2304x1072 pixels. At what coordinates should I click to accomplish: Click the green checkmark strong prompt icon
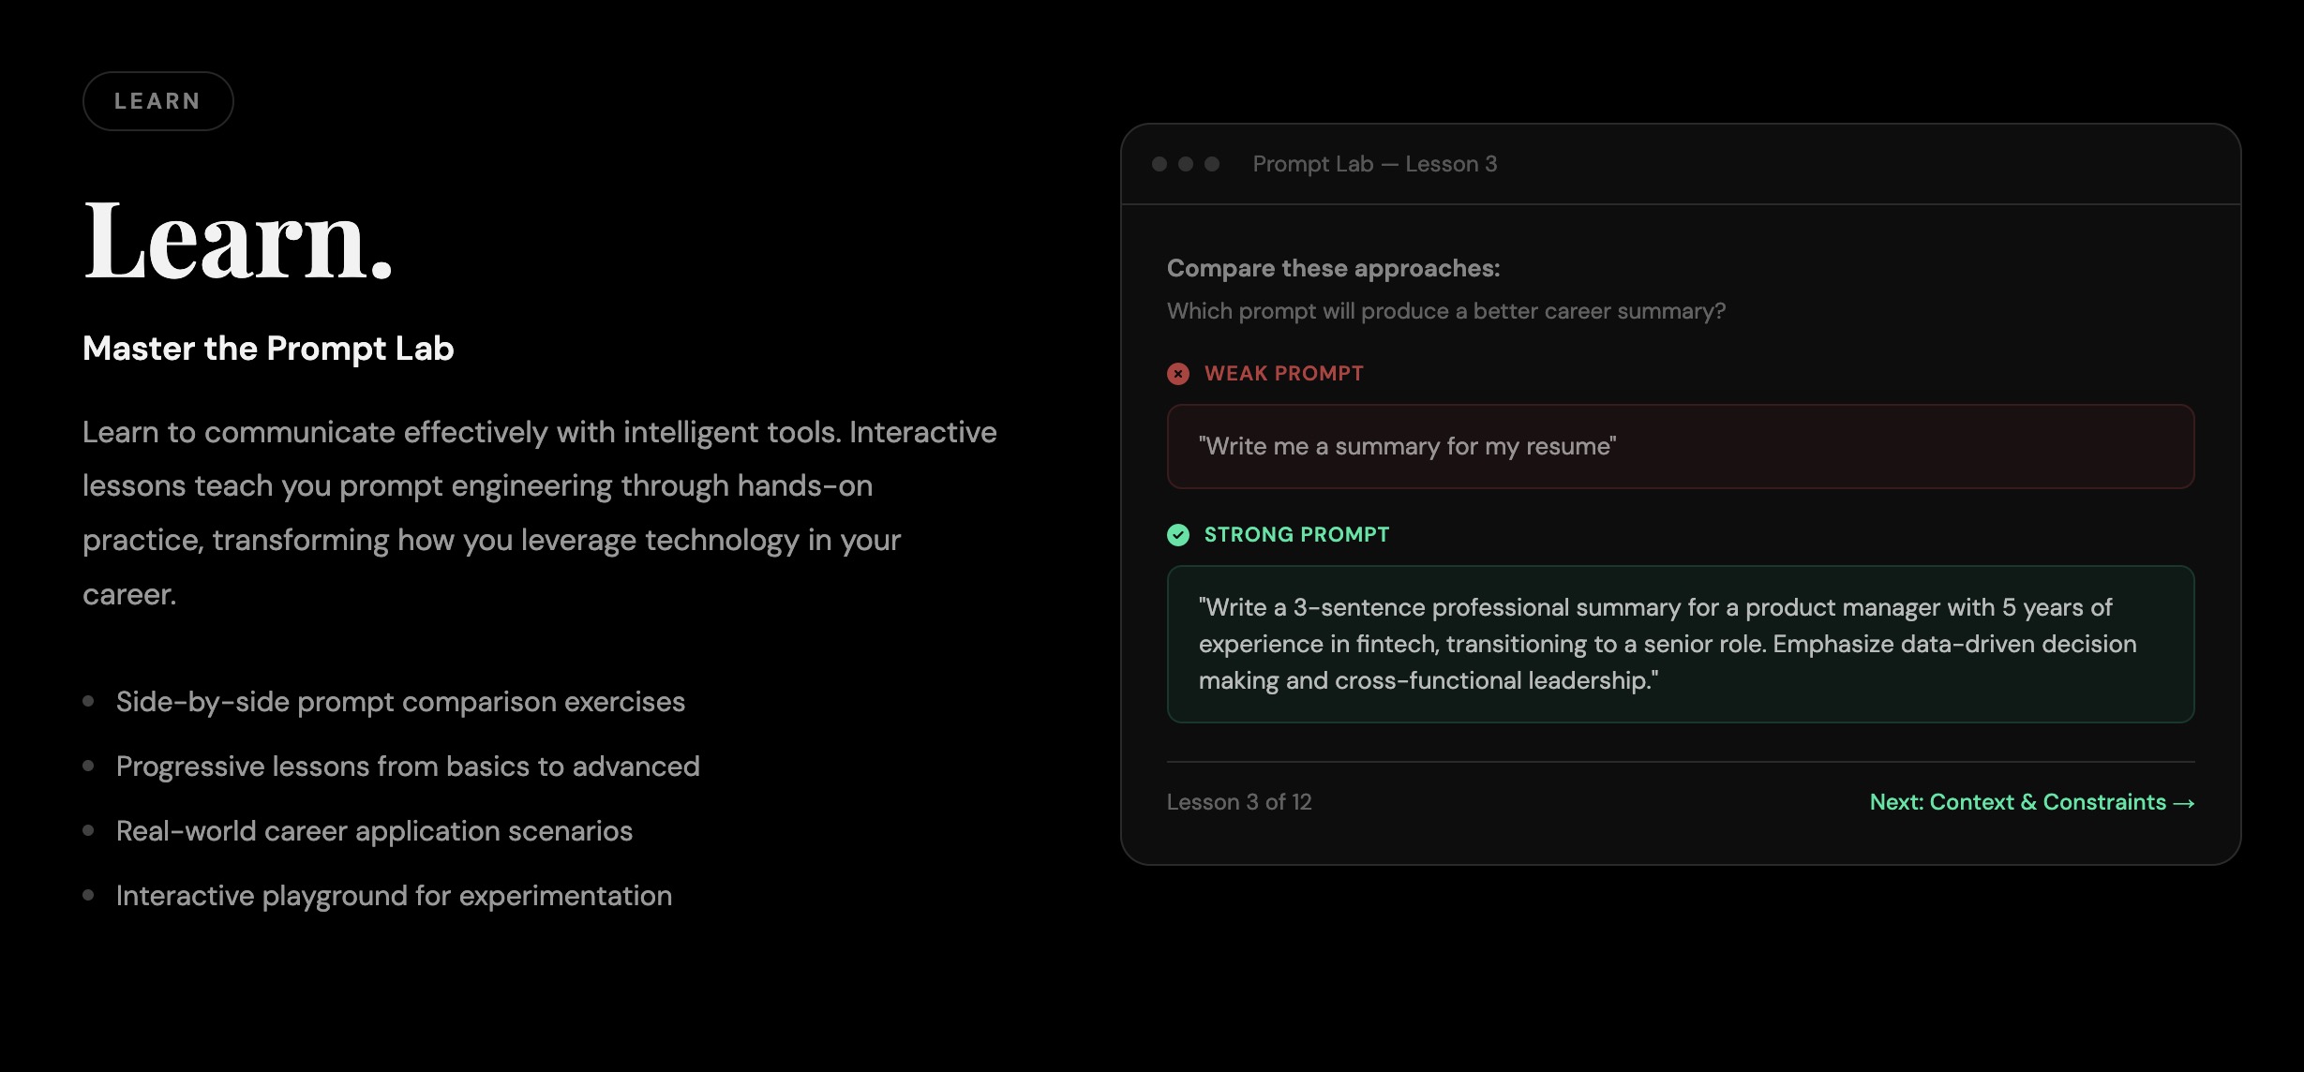(x=1178, y=535)
